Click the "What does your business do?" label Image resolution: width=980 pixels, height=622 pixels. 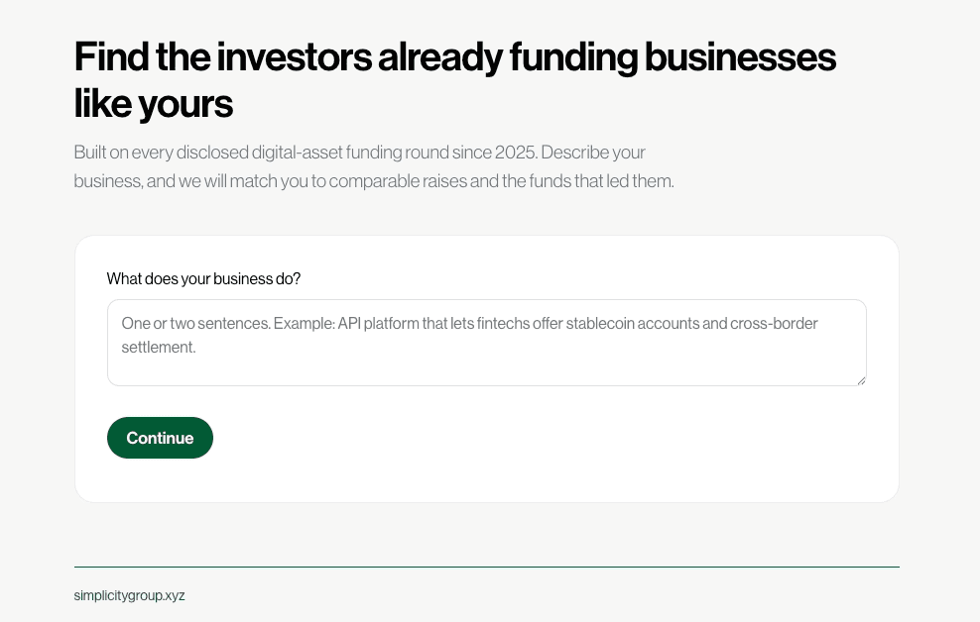click(x=203, y=279)
